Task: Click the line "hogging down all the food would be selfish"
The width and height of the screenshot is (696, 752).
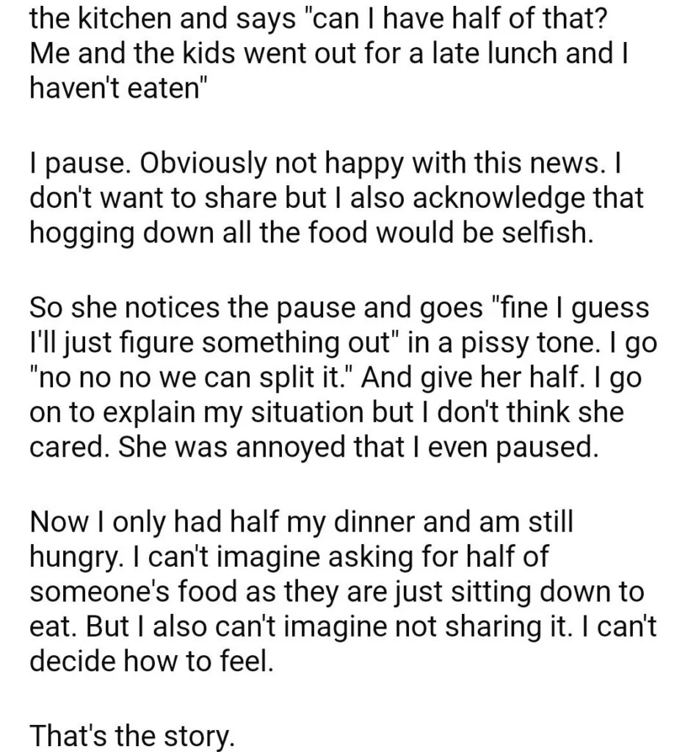Action: click(x=311, y=233)
